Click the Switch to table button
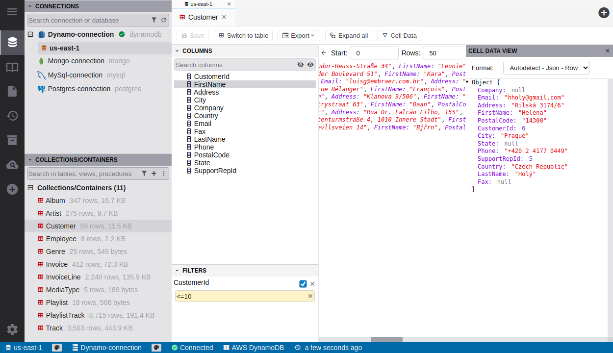This screenshot has width=613, height=353. point(243,36)
